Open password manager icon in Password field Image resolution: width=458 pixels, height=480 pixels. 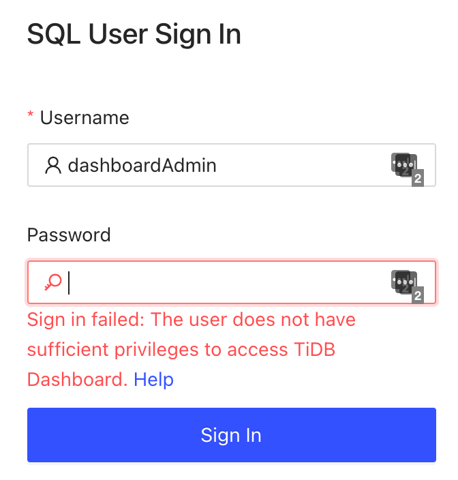(403, 281)
